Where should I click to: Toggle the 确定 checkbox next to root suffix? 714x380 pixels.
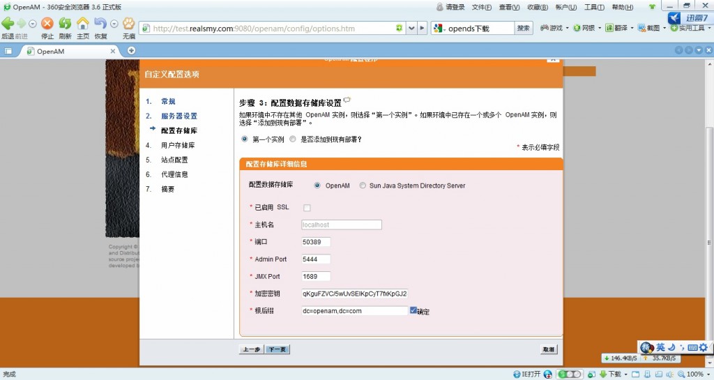point(413,310)
